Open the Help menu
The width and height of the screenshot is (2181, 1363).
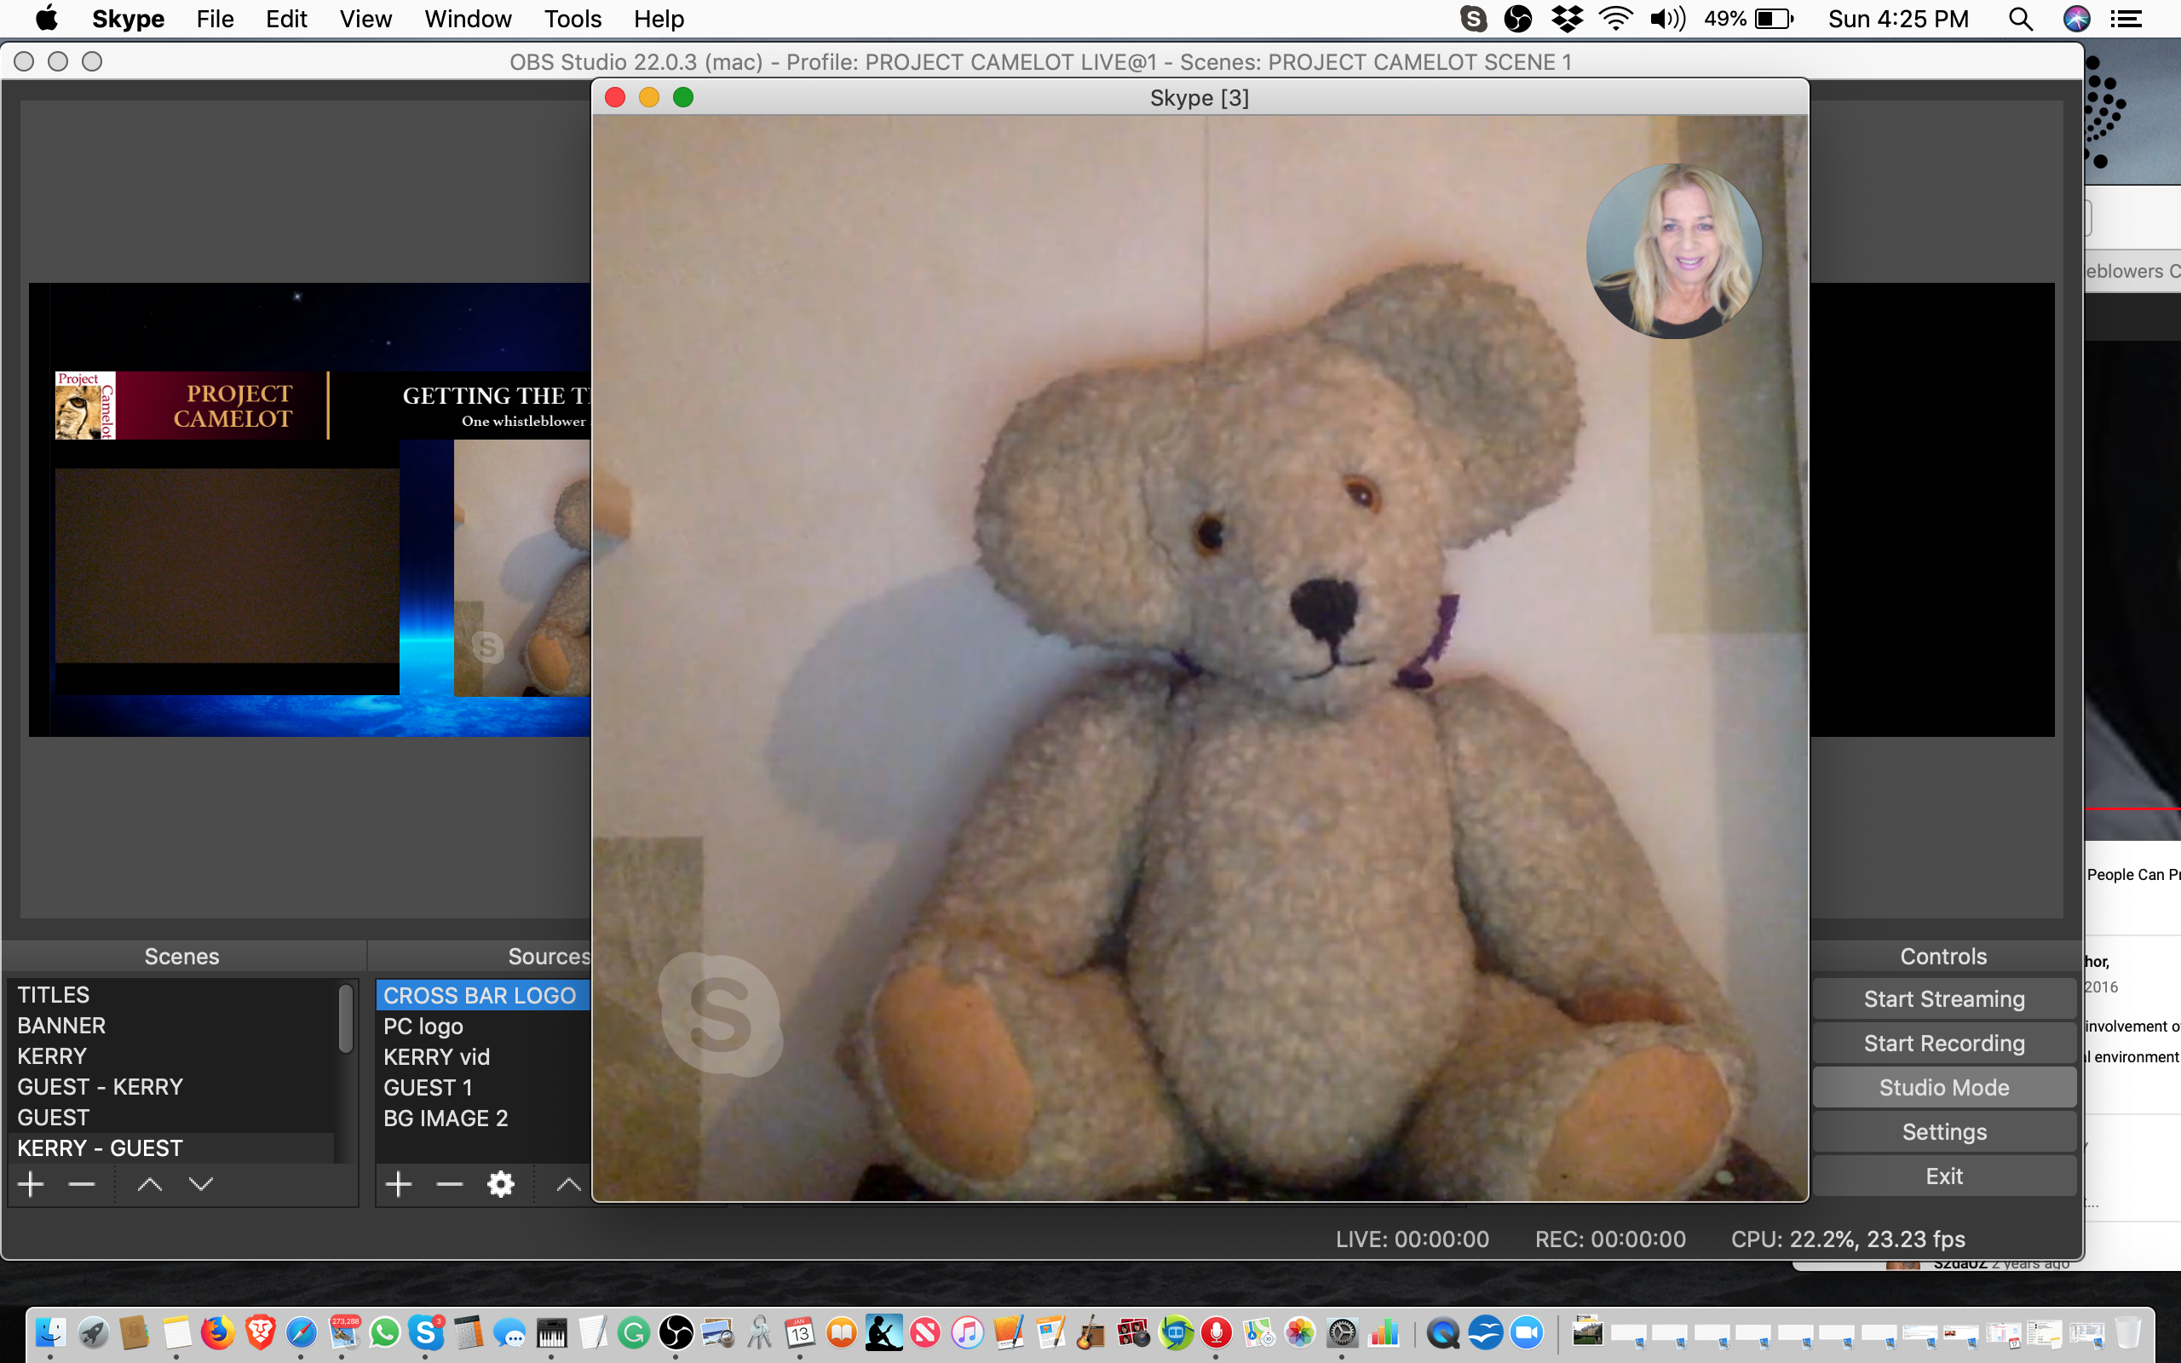[x=659, y=19]
